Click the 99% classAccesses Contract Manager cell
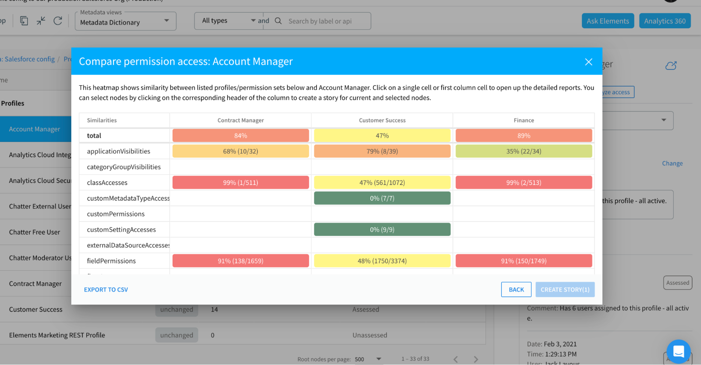Screen dimensions: 701x365 (x=241, y=182)
